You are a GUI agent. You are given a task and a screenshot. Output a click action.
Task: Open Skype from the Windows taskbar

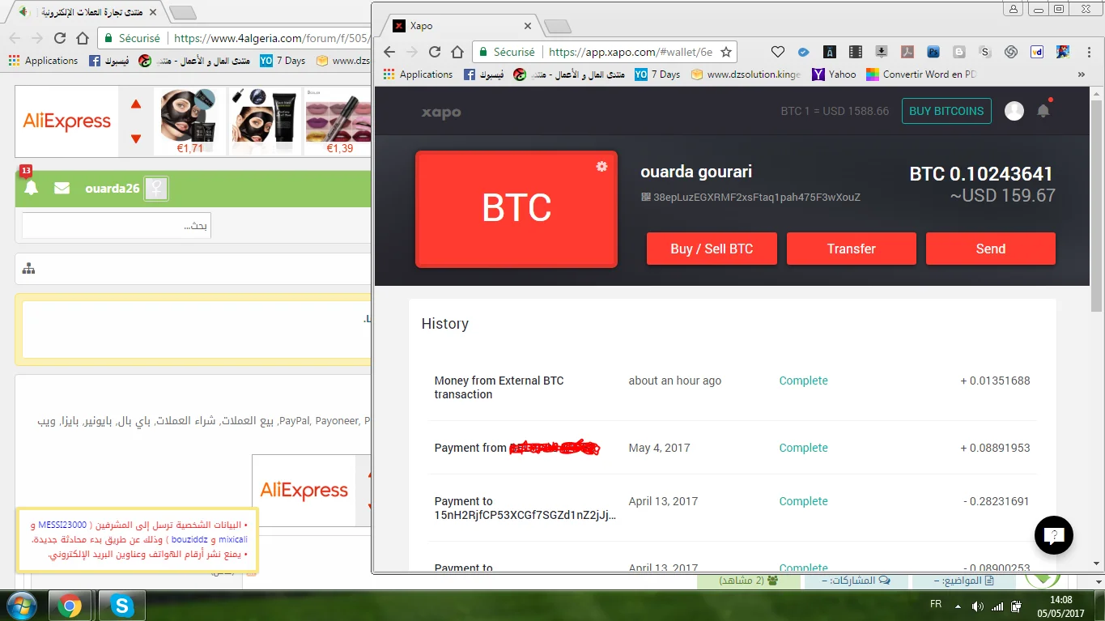pyautogui.click(x=122, y=606)
